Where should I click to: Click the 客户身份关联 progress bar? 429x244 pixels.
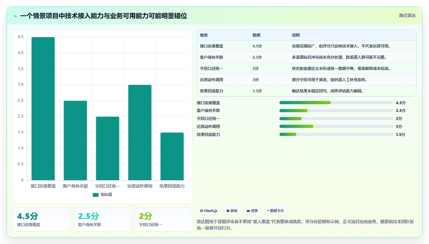(x=336, y=111)
